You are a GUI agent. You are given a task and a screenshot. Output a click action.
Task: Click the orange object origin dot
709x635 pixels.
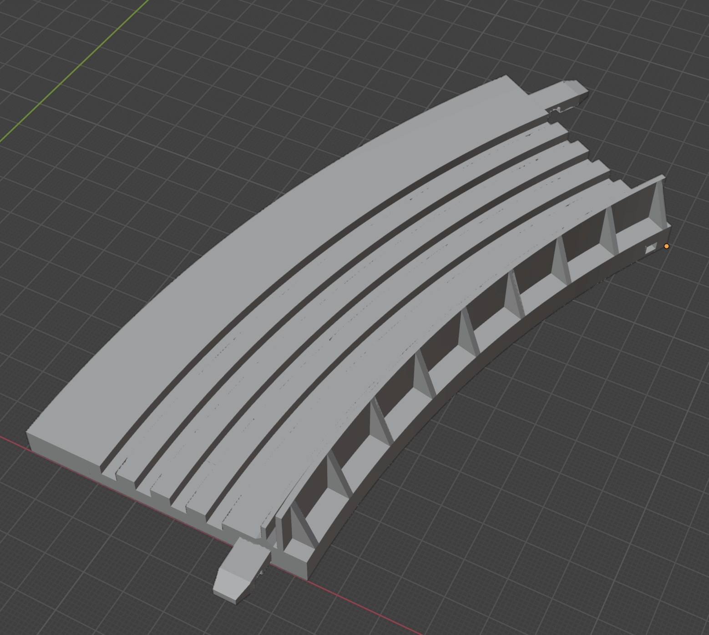pyautogui.click(x=667, y=246)
